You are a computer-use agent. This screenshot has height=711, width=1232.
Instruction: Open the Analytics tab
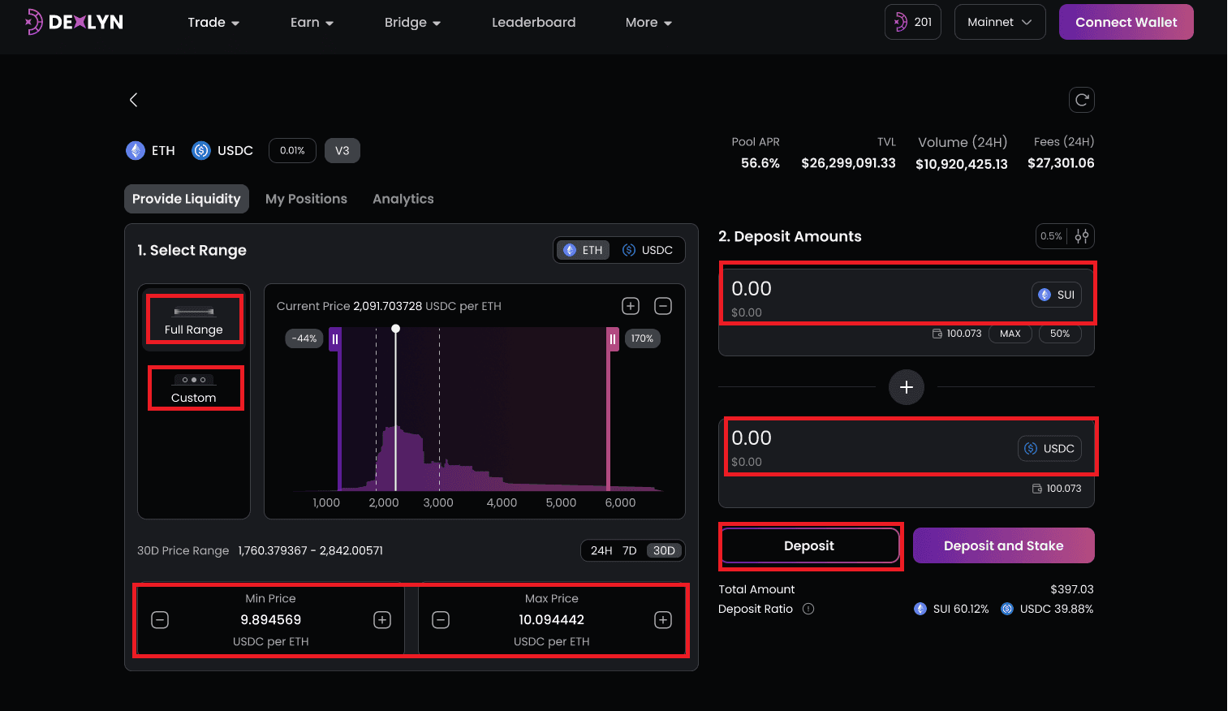click(403, 199)
